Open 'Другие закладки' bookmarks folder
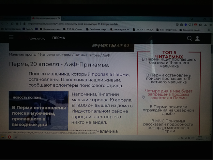Image resolution: width=213 pixels, height=160 pixels. tap(11, 29)
